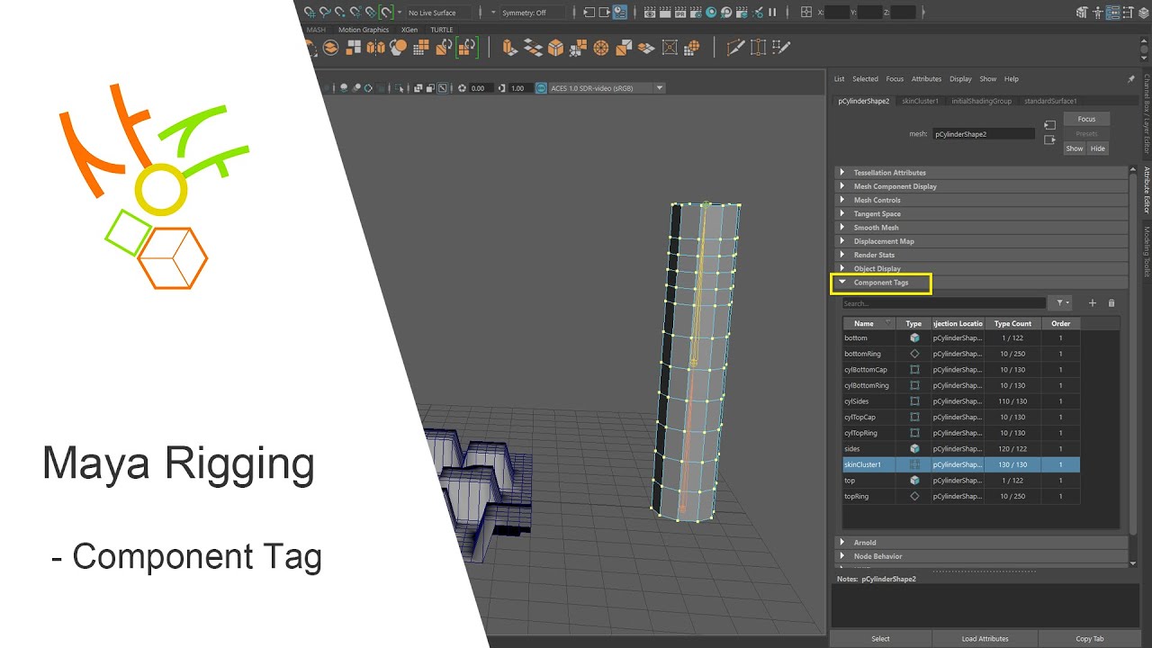The height and width of the screenshot is (648, 1152).
Task: Click the Mirror shelf icon
Action: pyautogui.click(x=376, y=47)
